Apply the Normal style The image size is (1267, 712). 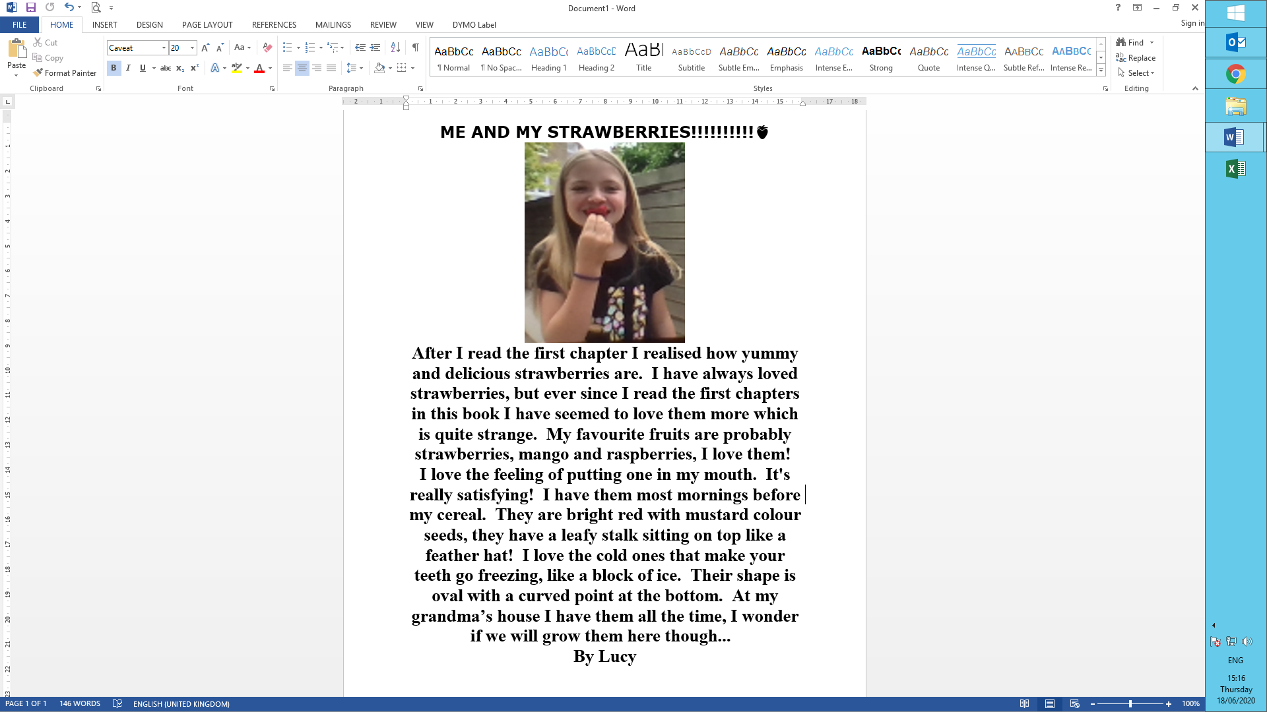click(x=454, y=58)
